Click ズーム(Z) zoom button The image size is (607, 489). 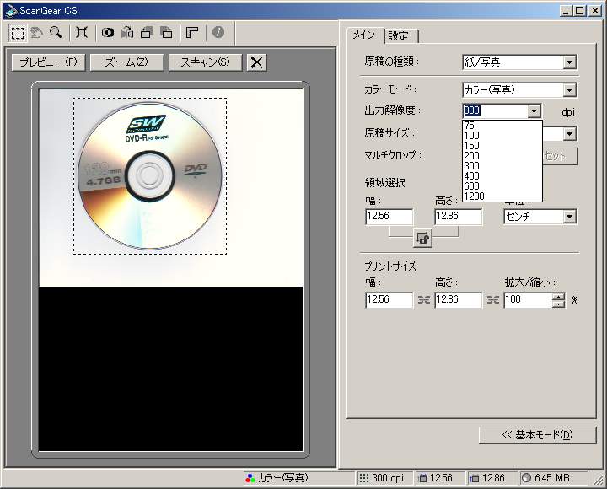(x=126, y=62)
